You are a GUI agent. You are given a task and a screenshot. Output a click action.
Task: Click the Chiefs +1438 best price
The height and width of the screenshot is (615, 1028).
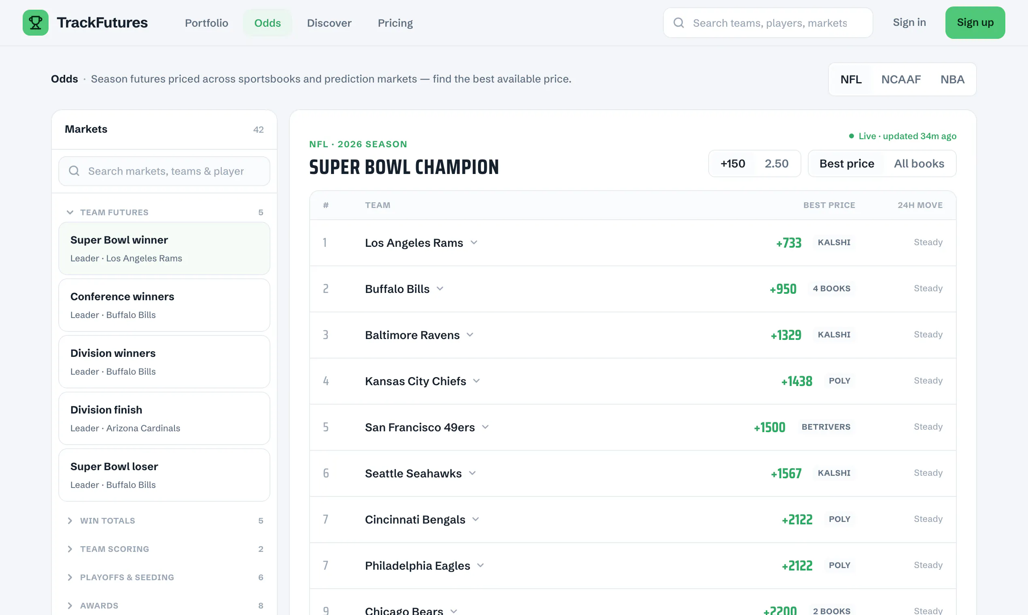tap(796, 381)
